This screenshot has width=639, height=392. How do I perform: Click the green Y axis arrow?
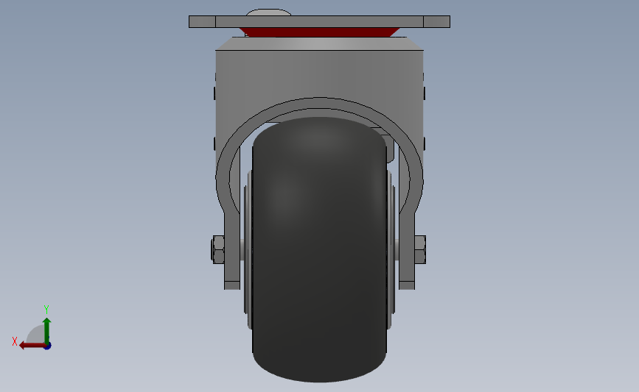pos(47,330)
